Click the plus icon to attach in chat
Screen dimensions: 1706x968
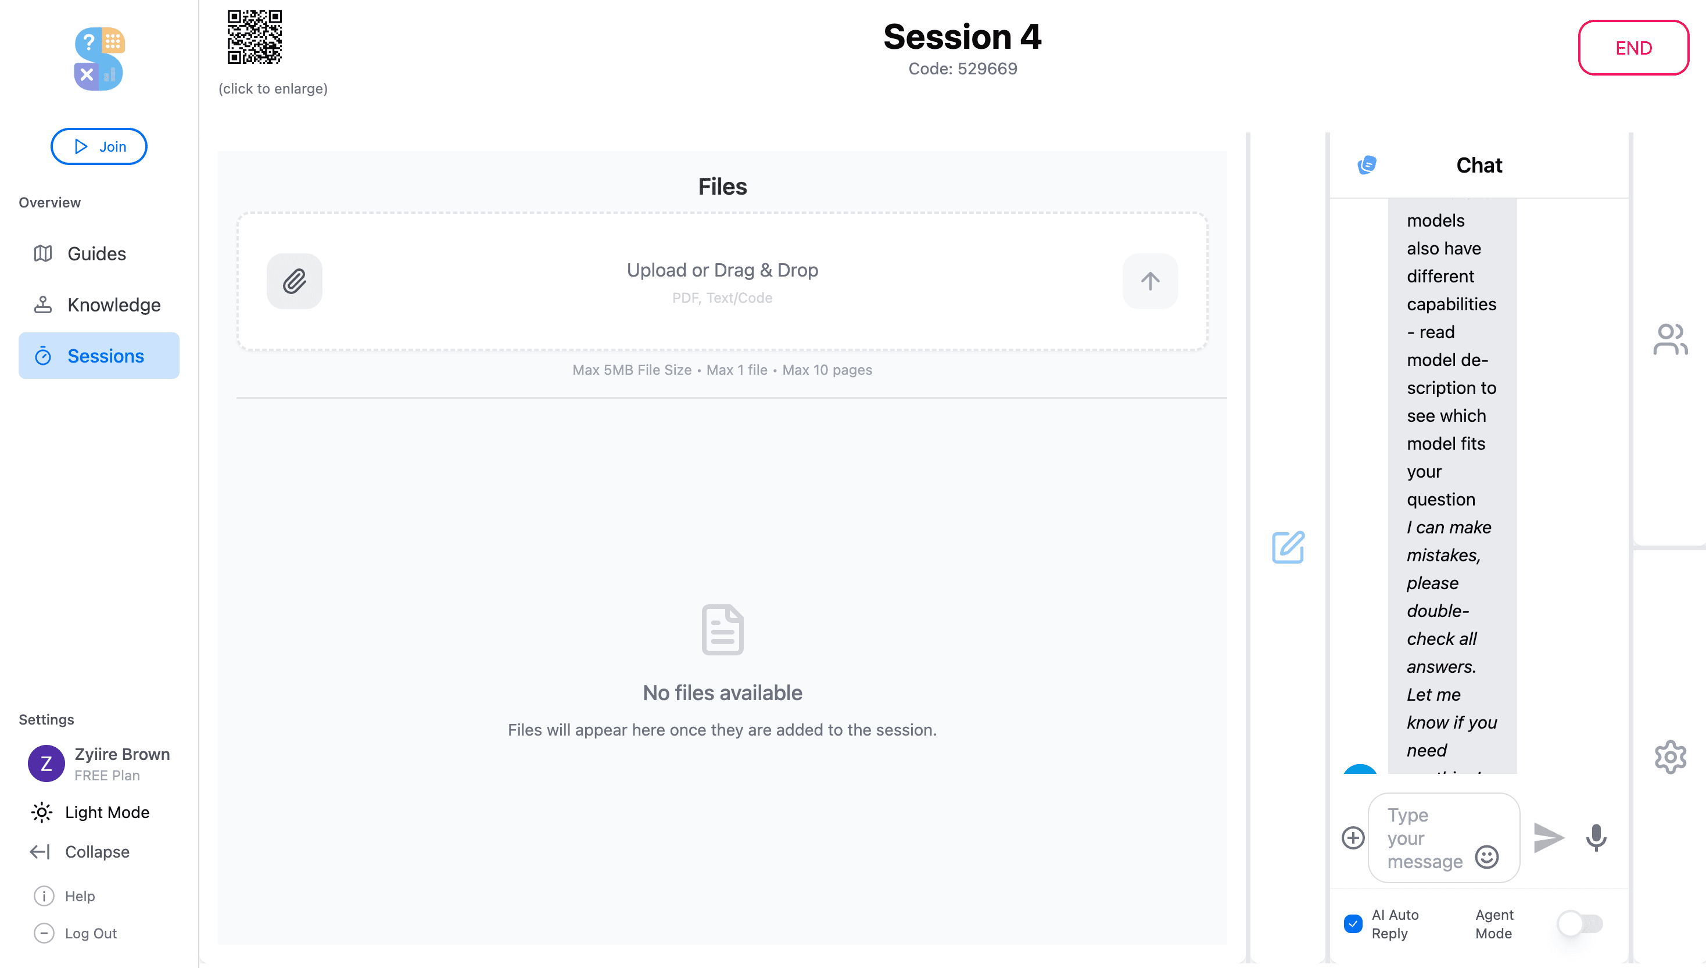[1352, 838]
